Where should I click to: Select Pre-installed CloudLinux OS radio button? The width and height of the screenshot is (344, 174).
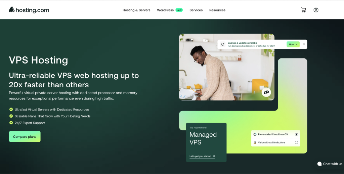tap(296, 134)
